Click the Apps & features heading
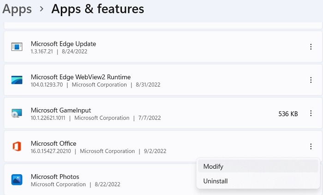This screenshot has width=323, height=195. [97, 9]
